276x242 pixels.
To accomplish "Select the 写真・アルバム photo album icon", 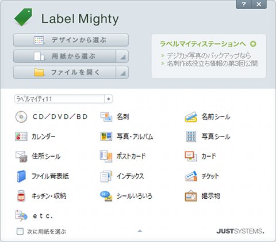I will [x=106, y=137].
